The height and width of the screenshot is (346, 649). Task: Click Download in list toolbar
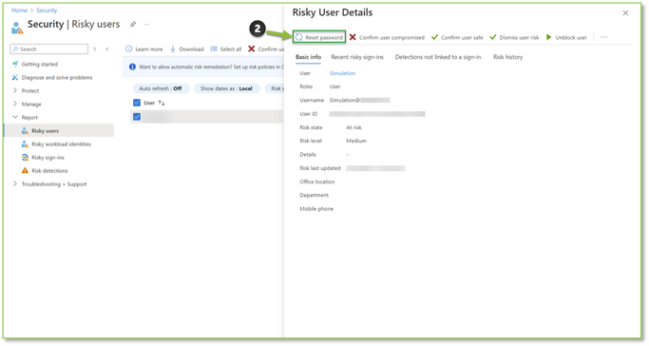186,49
